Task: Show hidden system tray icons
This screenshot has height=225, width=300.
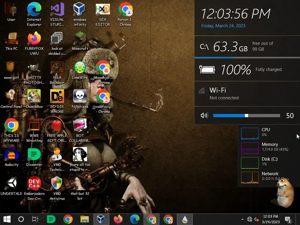Action: point(242,219)
